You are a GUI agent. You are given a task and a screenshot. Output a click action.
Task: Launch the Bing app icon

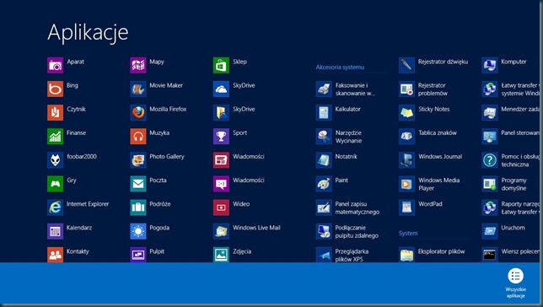[x=55, y=89]
